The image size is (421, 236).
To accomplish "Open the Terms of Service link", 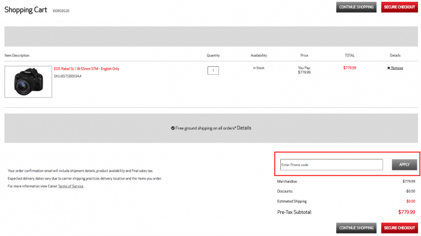I will click(70, 186).
